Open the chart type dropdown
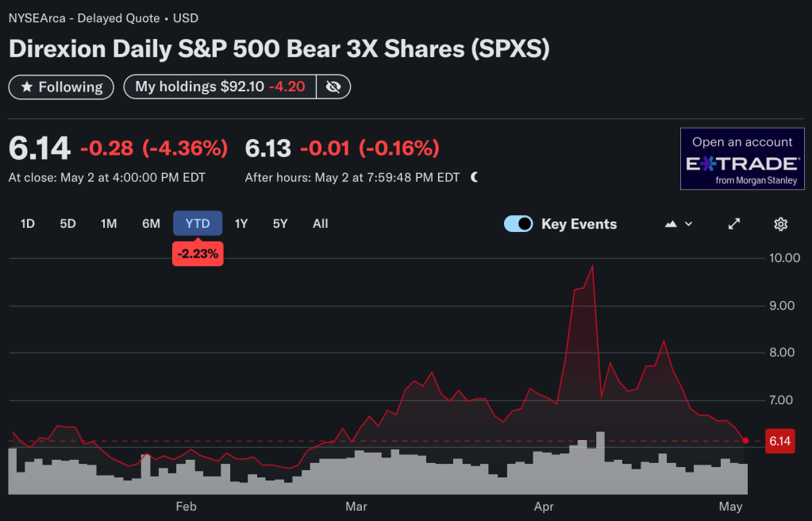The image size is (812, 521). click(679, 224)
